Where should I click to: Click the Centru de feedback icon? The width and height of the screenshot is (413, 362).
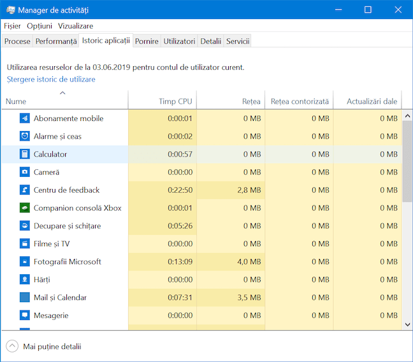coord(25,190)
